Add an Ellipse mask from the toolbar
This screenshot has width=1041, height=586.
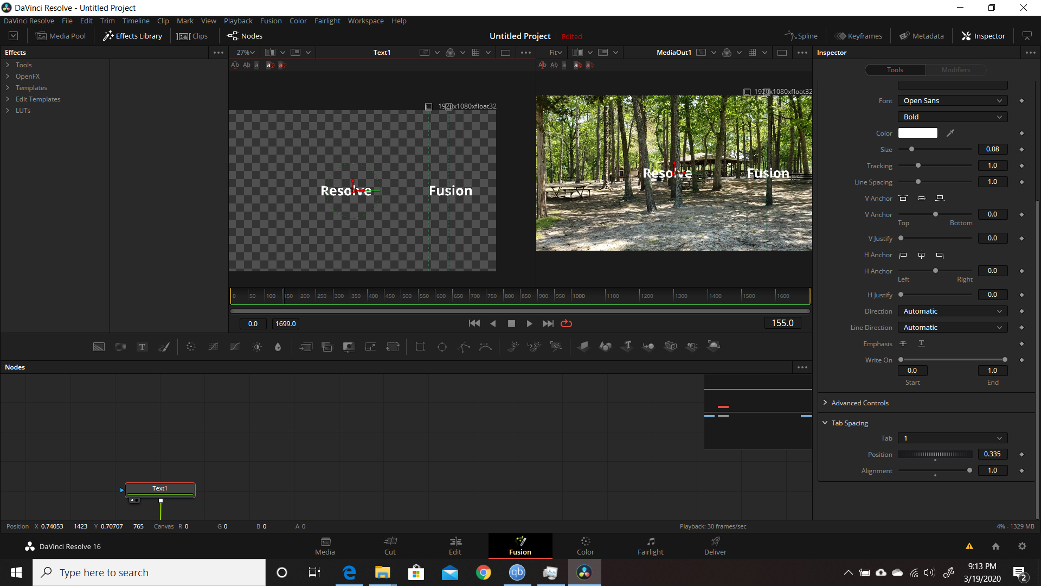[x=442, y=347]
